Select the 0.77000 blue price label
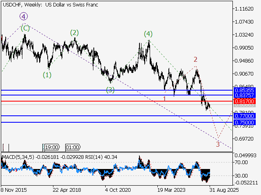Screen dimensions: 261x195 click(x=245, y=116)
